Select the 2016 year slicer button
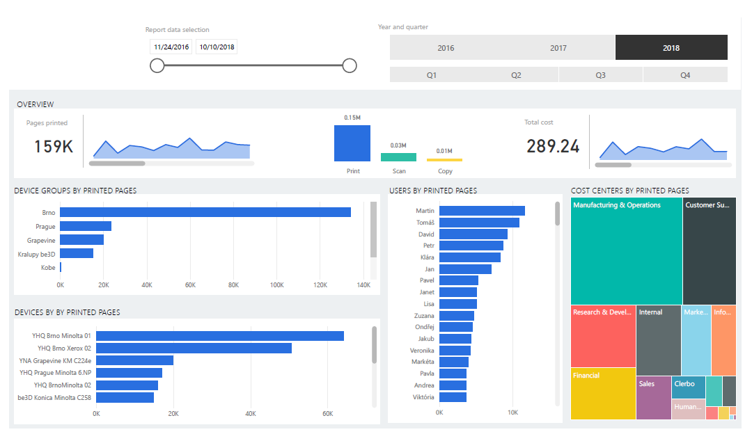The height and width of the screenshot is (441, 752). point(446,48)
